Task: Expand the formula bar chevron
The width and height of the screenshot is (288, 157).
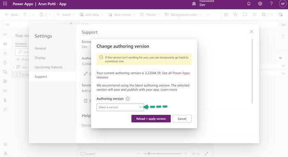Action: click(283, 25)
